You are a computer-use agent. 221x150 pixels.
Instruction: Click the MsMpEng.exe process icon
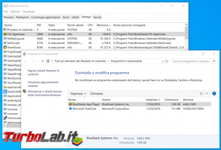click(x=5, y=39)
